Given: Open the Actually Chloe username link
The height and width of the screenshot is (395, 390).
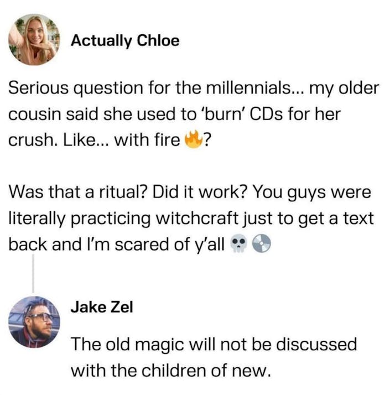Looking at the screenshot, I should 125,41.
